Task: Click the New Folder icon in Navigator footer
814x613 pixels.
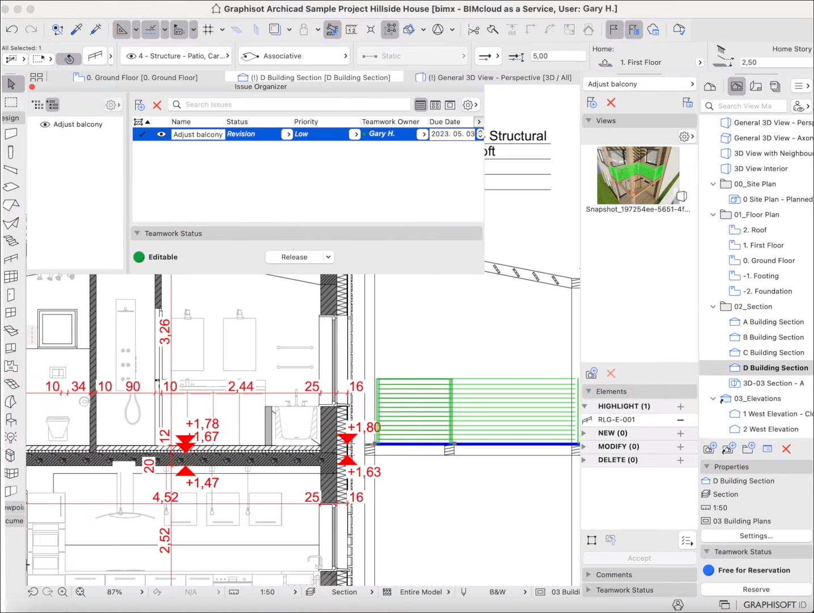Action: pyautogui.click(x=748, y=448)
